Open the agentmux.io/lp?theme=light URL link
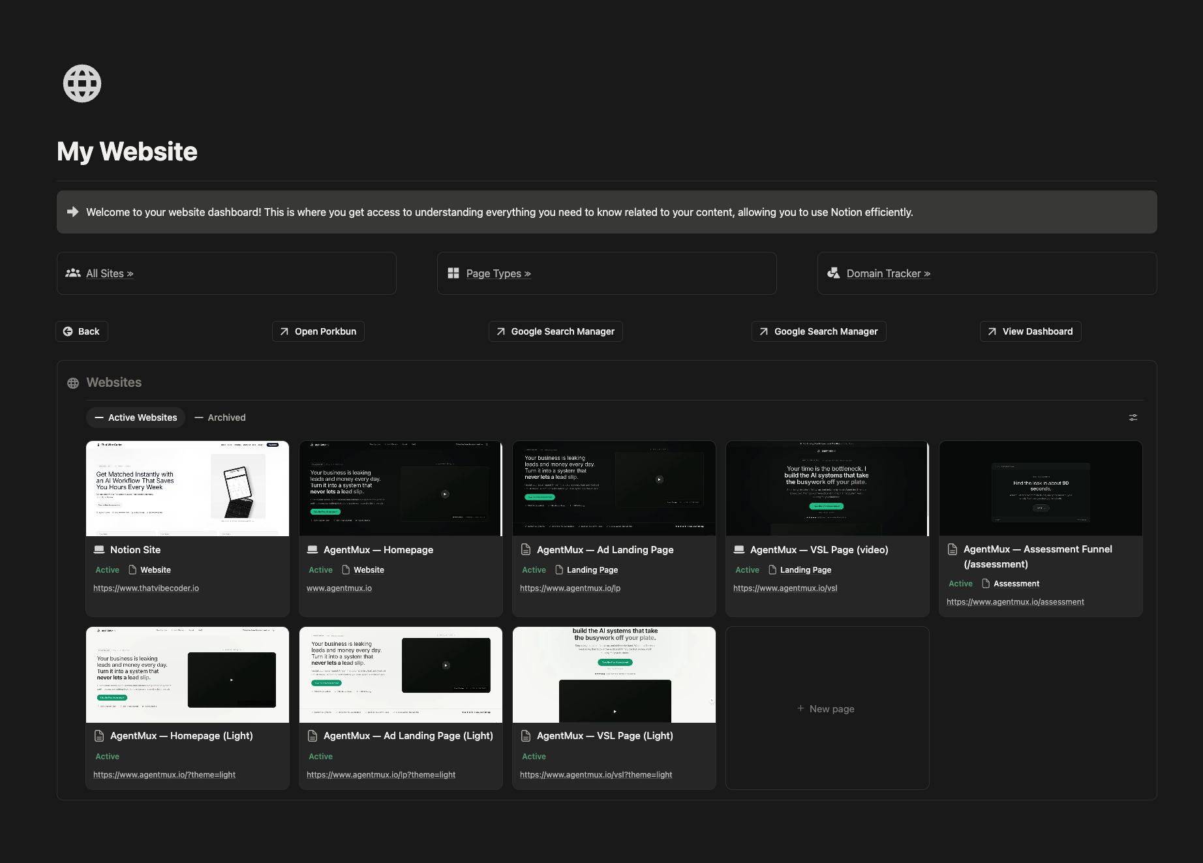 (x=381, y=774)
